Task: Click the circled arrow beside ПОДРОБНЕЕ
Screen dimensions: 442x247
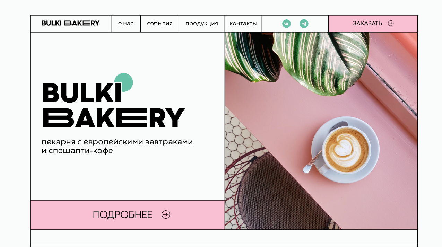Action: coord(166,214)
